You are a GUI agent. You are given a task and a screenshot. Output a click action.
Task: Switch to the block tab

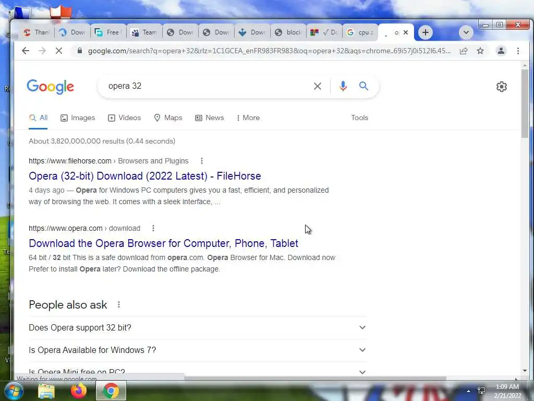point(288,32)
